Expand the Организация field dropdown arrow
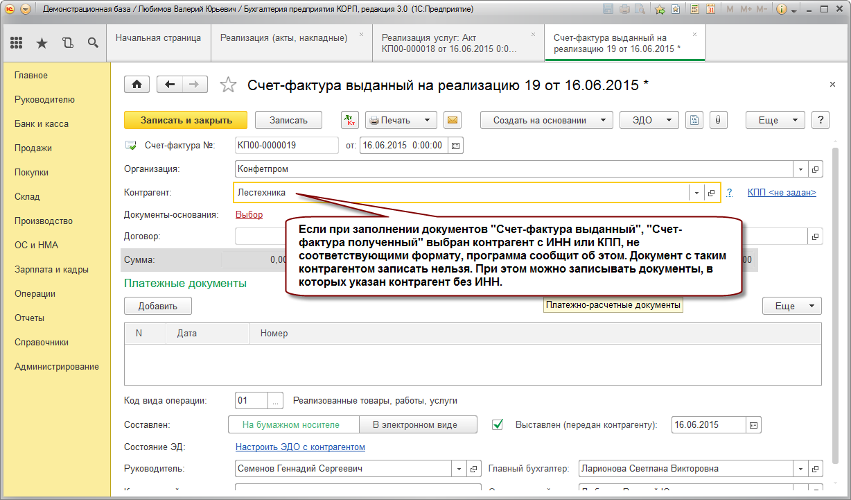This screenshot has height=500, width=851. [800, 169]
